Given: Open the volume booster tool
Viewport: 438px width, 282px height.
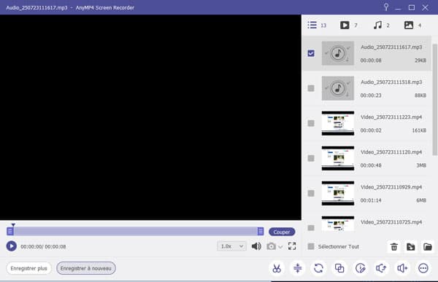Looking at the screenshot, I should coord(402,268).
